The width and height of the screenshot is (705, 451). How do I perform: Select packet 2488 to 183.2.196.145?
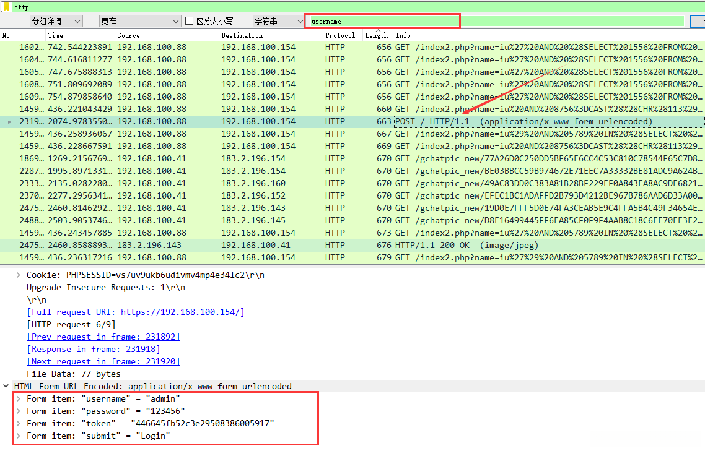(x=352, y=220)
